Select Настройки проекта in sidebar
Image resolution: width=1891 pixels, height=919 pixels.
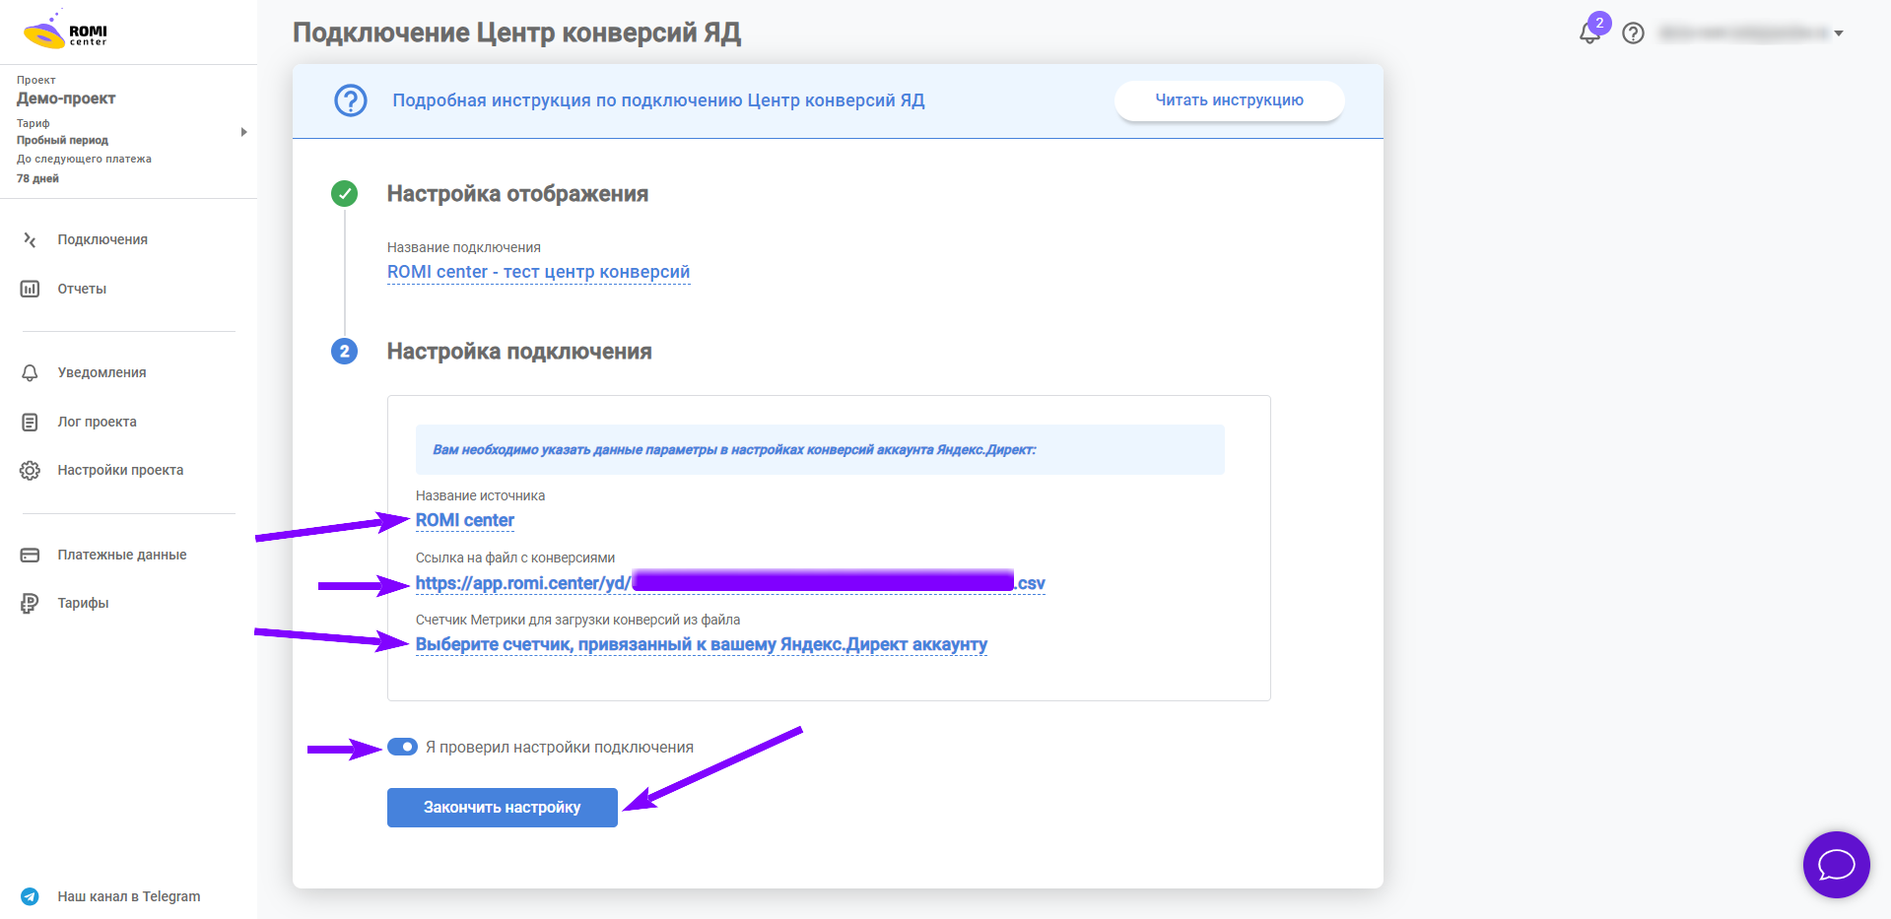120,470
